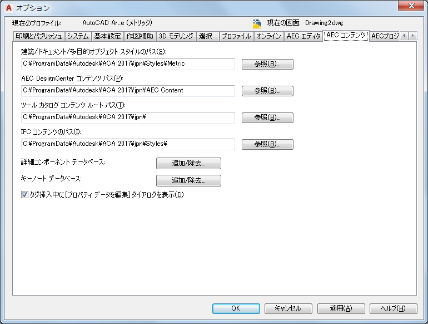
Task: Confirm settings with the OK button
Action: (236, 308)
